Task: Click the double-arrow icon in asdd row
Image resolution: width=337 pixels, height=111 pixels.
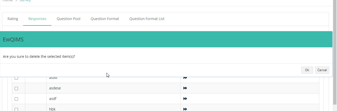Action: tap(185, 78)
